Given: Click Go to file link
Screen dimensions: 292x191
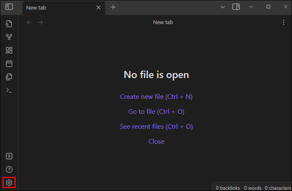Looking at the screenshot, I should 156,112.
